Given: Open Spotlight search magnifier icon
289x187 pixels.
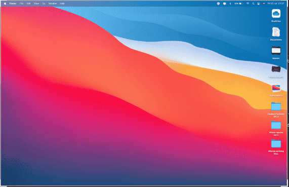Looking at the screenshot, I should coord(253,4).
